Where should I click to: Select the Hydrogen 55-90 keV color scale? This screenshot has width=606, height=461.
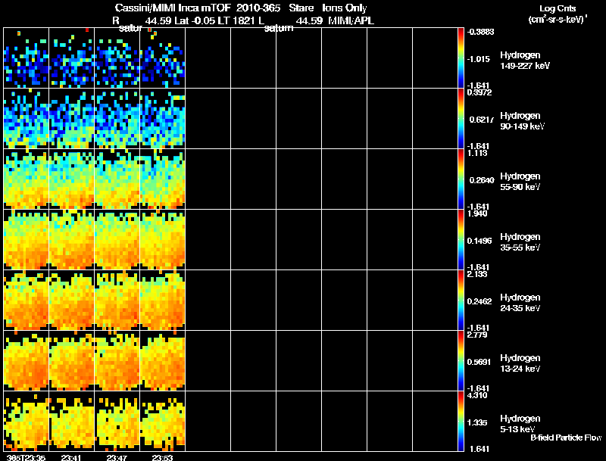pyautogui.click(x=461, y=179)
